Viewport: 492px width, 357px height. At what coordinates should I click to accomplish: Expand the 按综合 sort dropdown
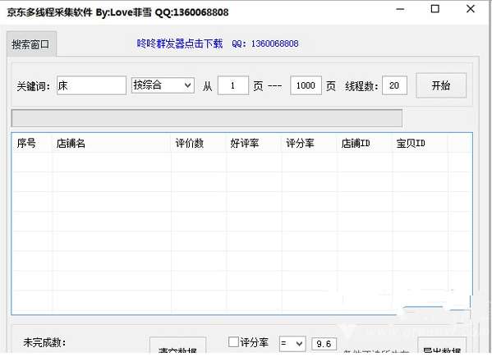163,85
